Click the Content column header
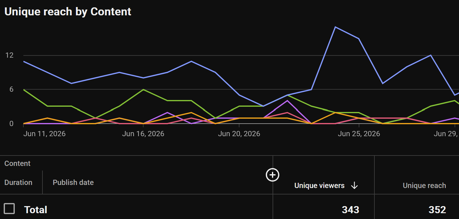 [18, 163]
